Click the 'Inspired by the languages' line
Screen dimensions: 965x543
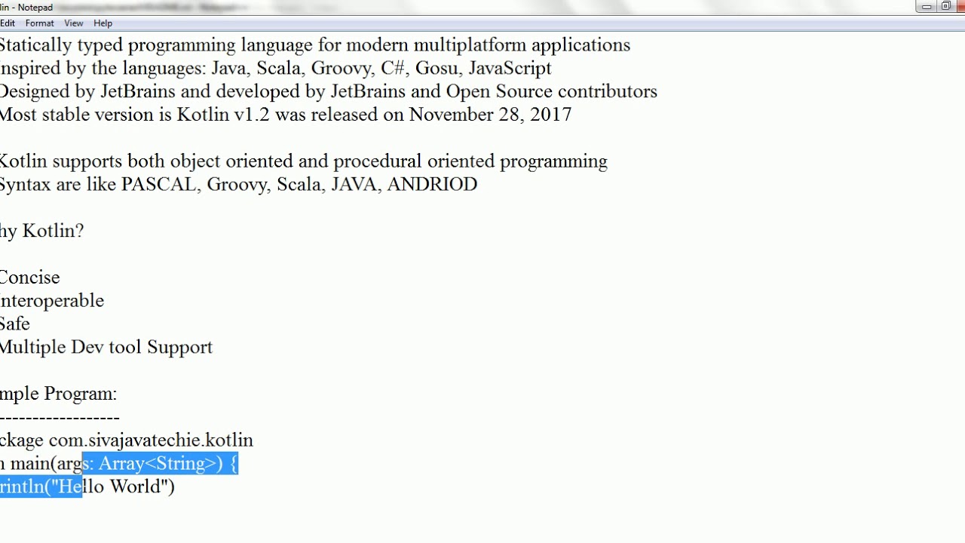coord(276,69)
